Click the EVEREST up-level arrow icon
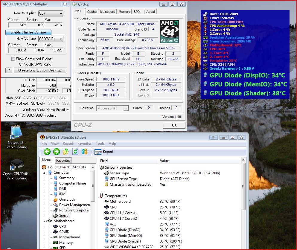Screen dimensions: 297x250 point(66,152)
